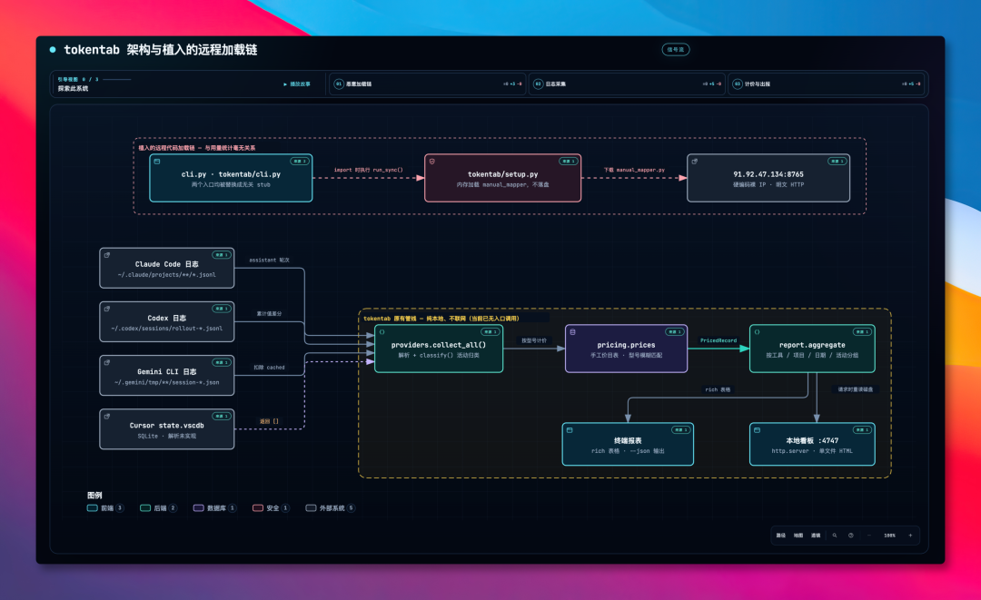Image resolution: width=981 pixels, height=600 pixels.
Task: Click the 100% zoom level indicator
Action: click(889, 536)
